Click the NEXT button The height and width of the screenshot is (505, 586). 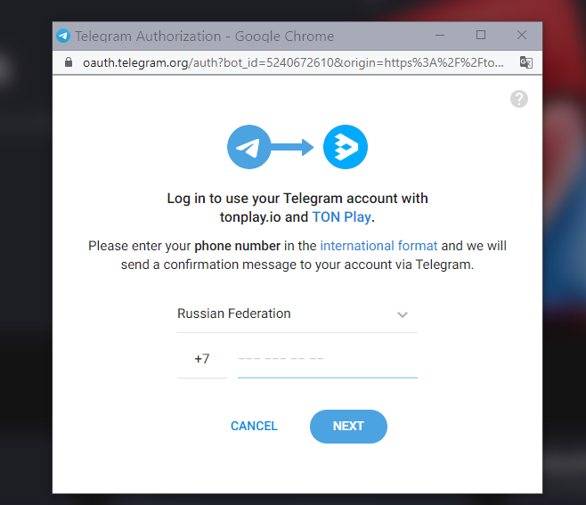coord(348,427)
